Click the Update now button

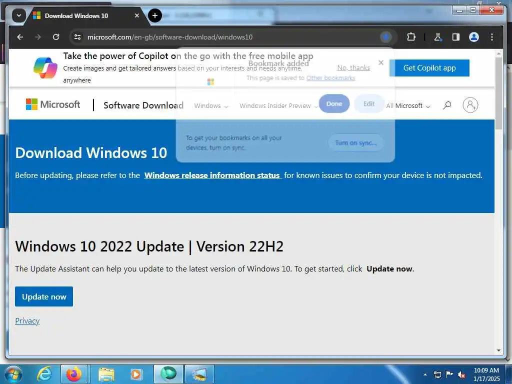44,296
